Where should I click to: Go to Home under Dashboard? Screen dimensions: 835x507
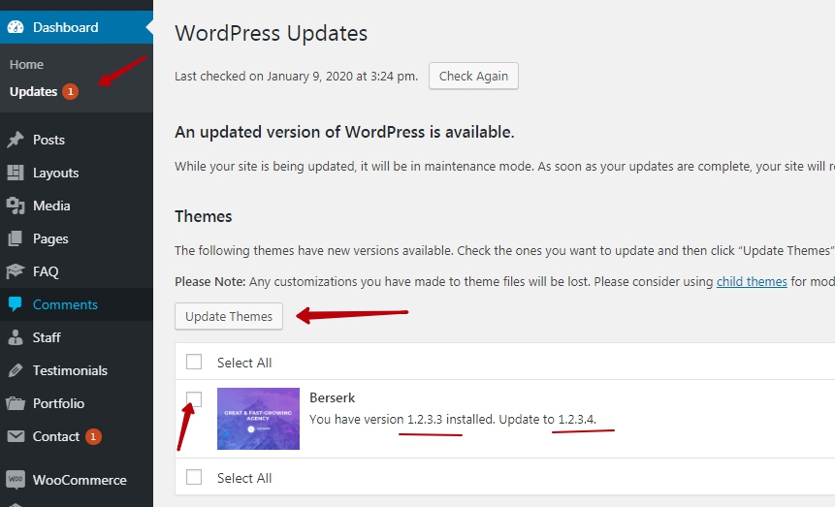[27, 65]
